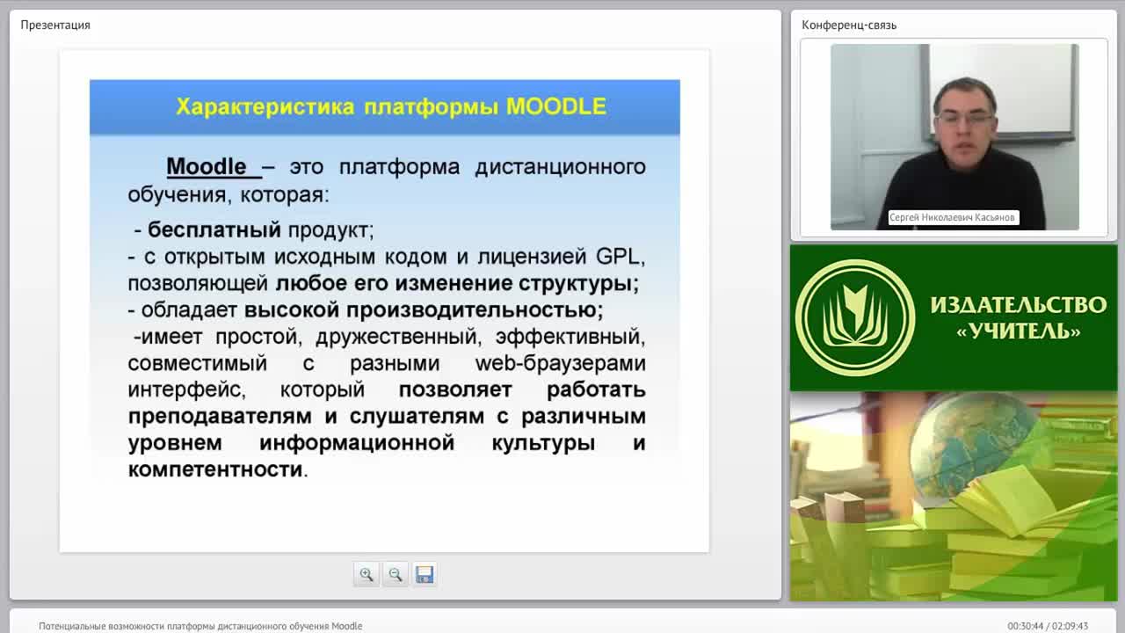1125x633 pixels.
Task: Click the books and globe illustration
Action: click(x=954, y=496)
